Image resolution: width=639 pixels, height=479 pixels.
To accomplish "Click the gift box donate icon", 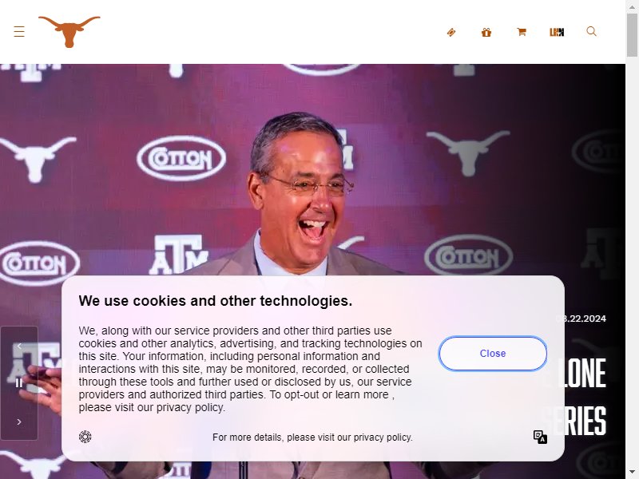I will pyautogui.click(x=486, y=32).
